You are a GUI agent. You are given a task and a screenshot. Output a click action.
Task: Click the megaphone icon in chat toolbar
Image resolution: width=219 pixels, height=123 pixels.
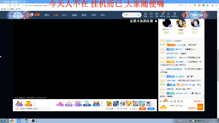(168, 101)
